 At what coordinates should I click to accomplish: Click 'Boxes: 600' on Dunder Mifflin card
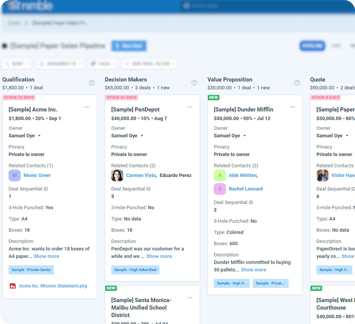[226, 244]
